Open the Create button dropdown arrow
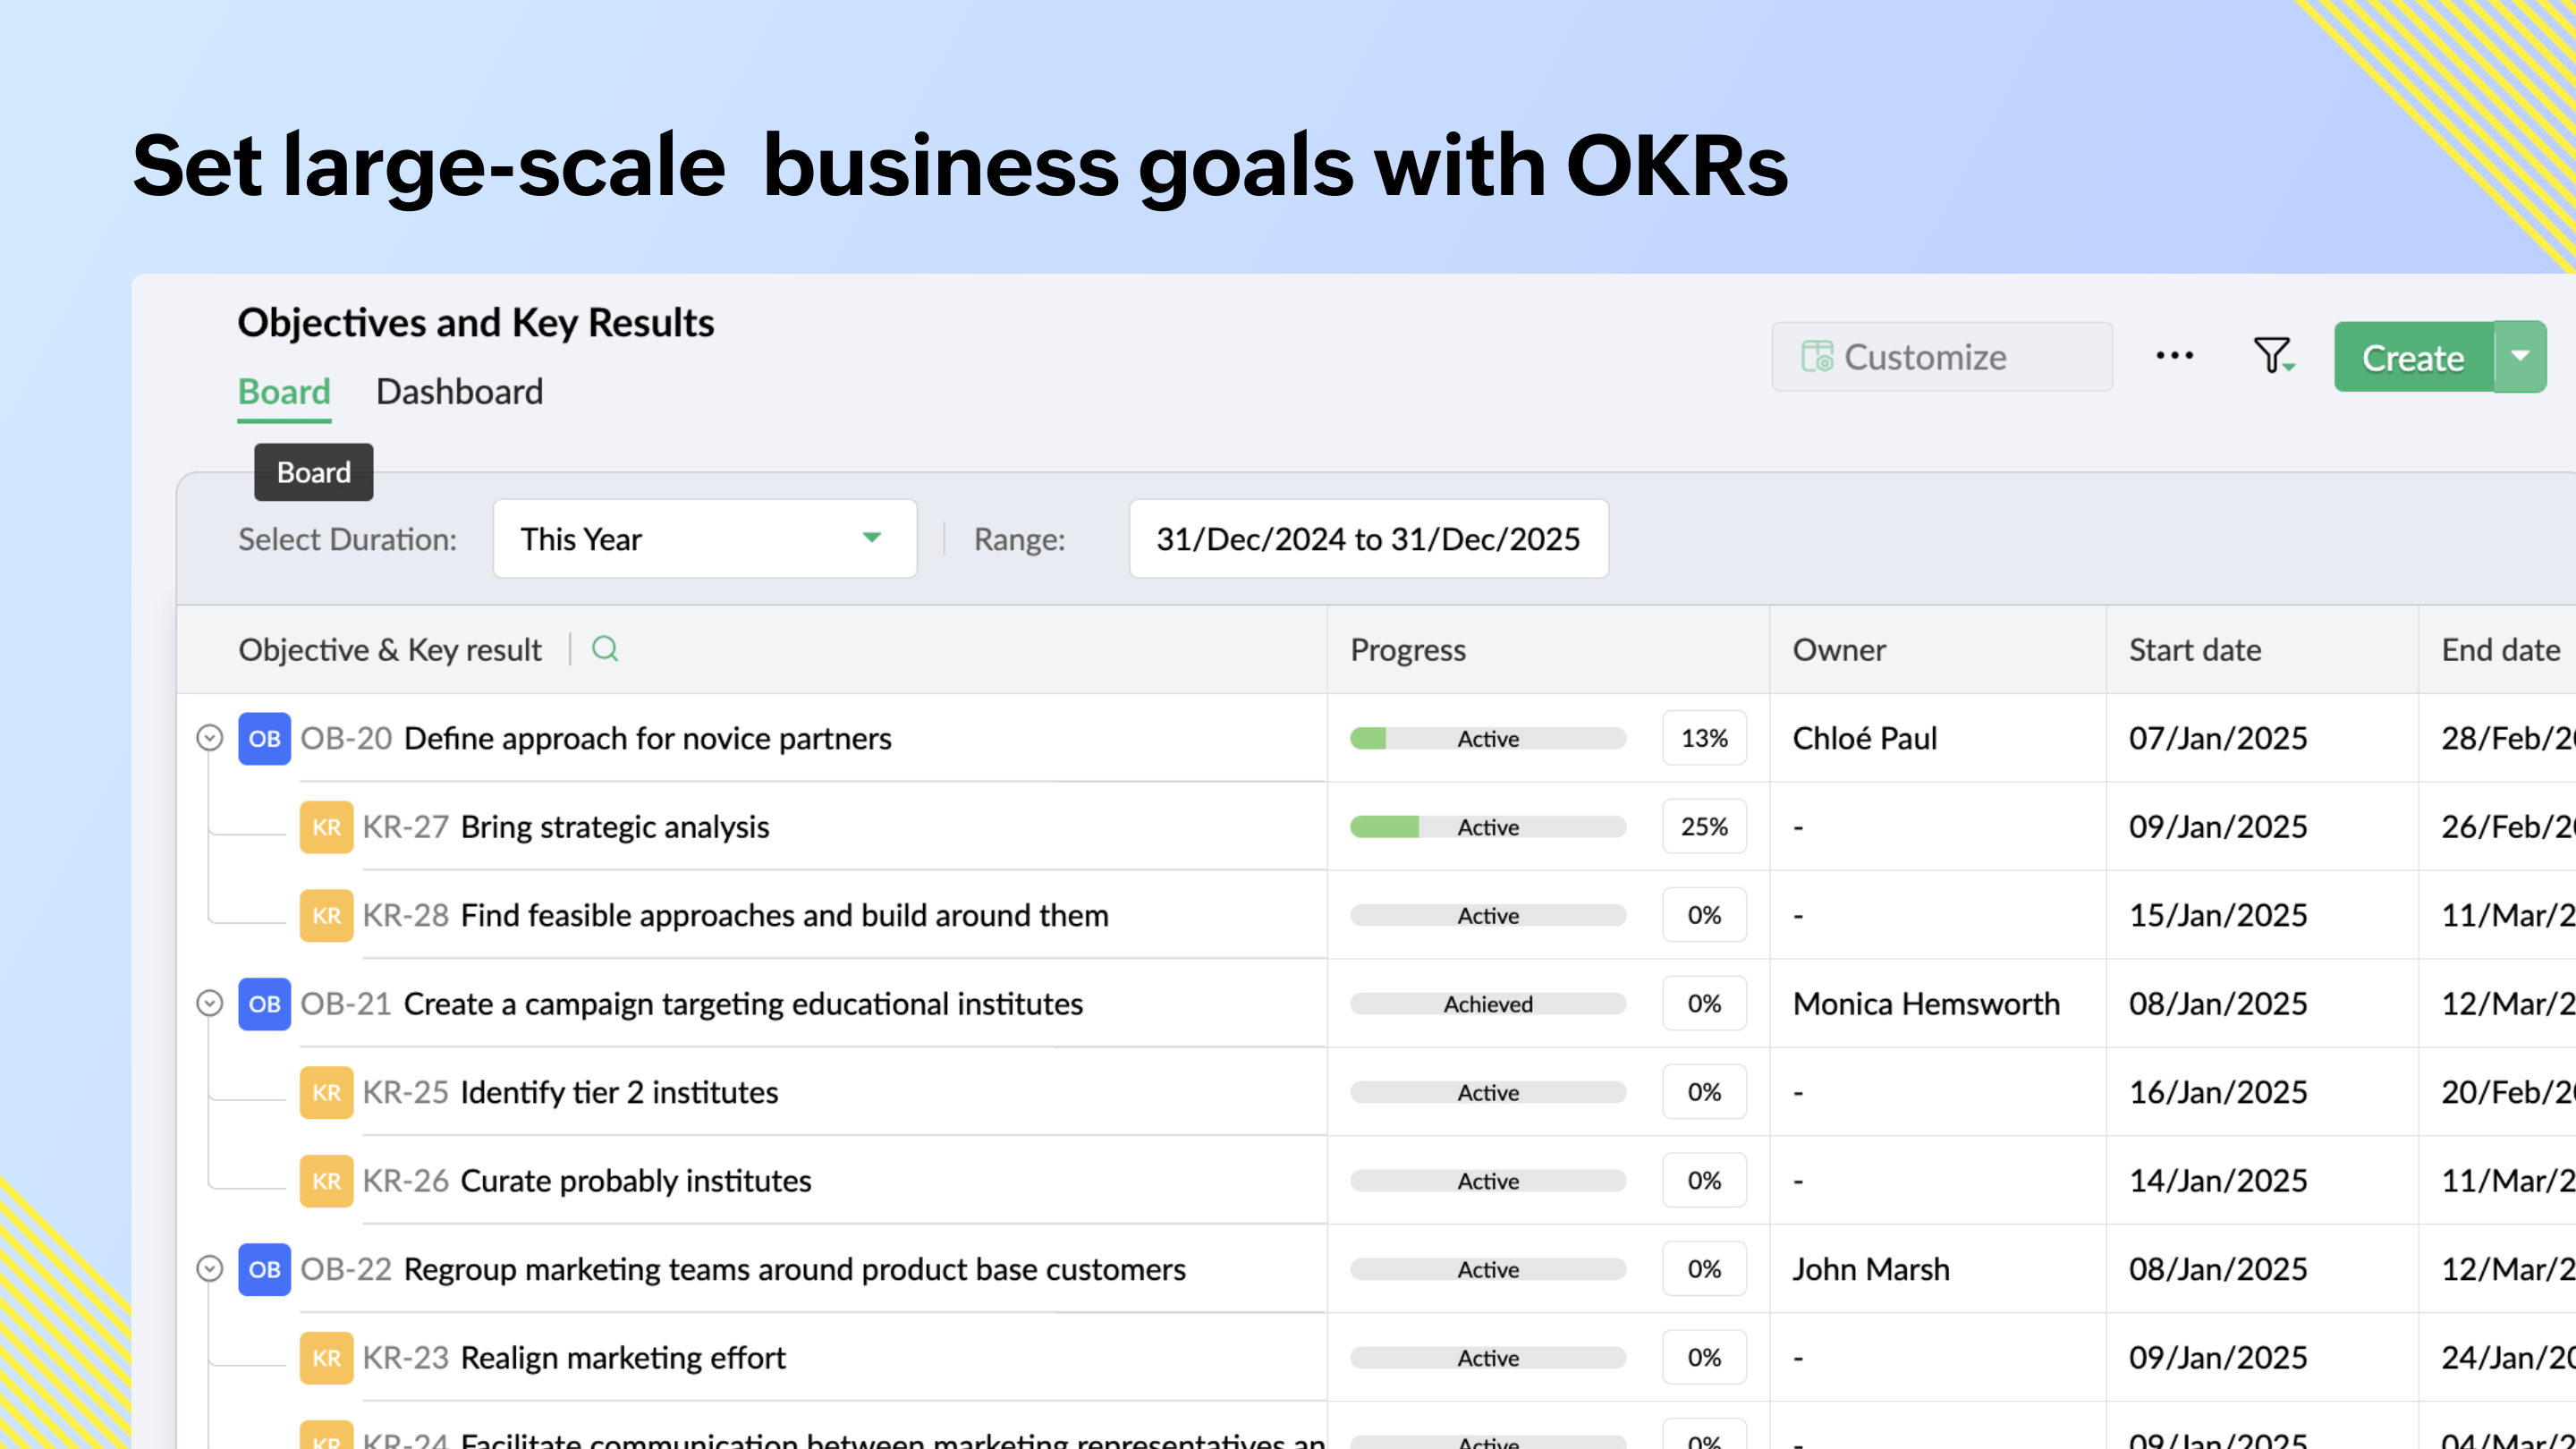This screenshot has width=2576, height=1449. [2520, 357]
